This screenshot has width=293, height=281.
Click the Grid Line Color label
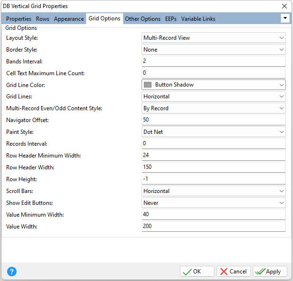coord(26,85)
